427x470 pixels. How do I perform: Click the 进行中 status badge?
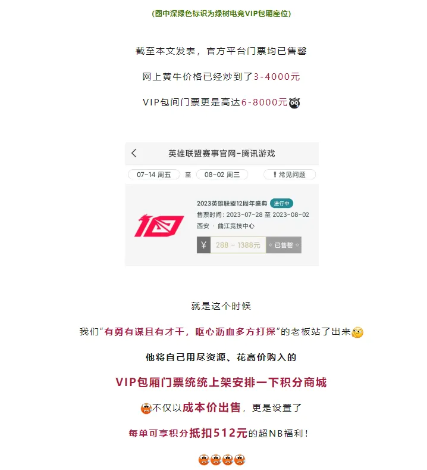(x=281, y=203)
